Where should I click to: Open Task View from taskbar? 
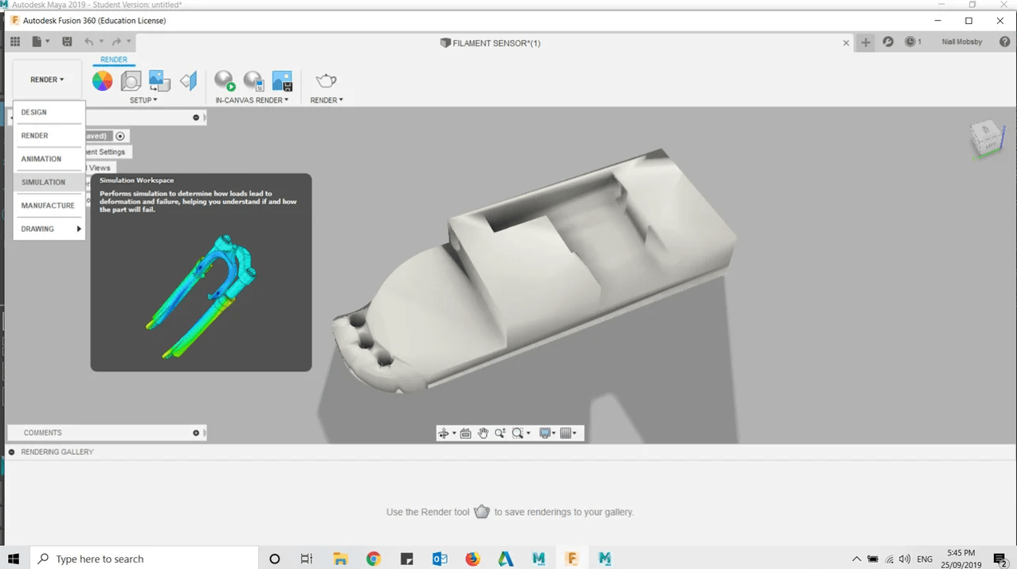[x=307, y=559]
